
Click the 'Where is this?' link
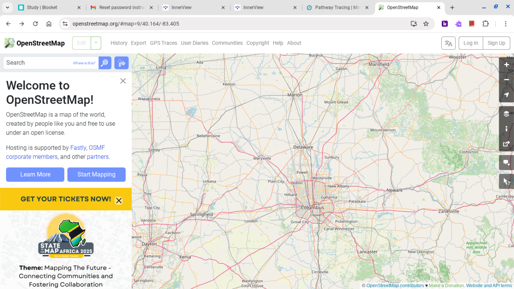coord(84,63)
